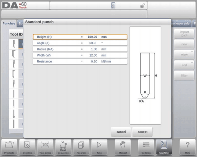Click the cancel button
Screen dimensions: 197x157
coord(121,132)
